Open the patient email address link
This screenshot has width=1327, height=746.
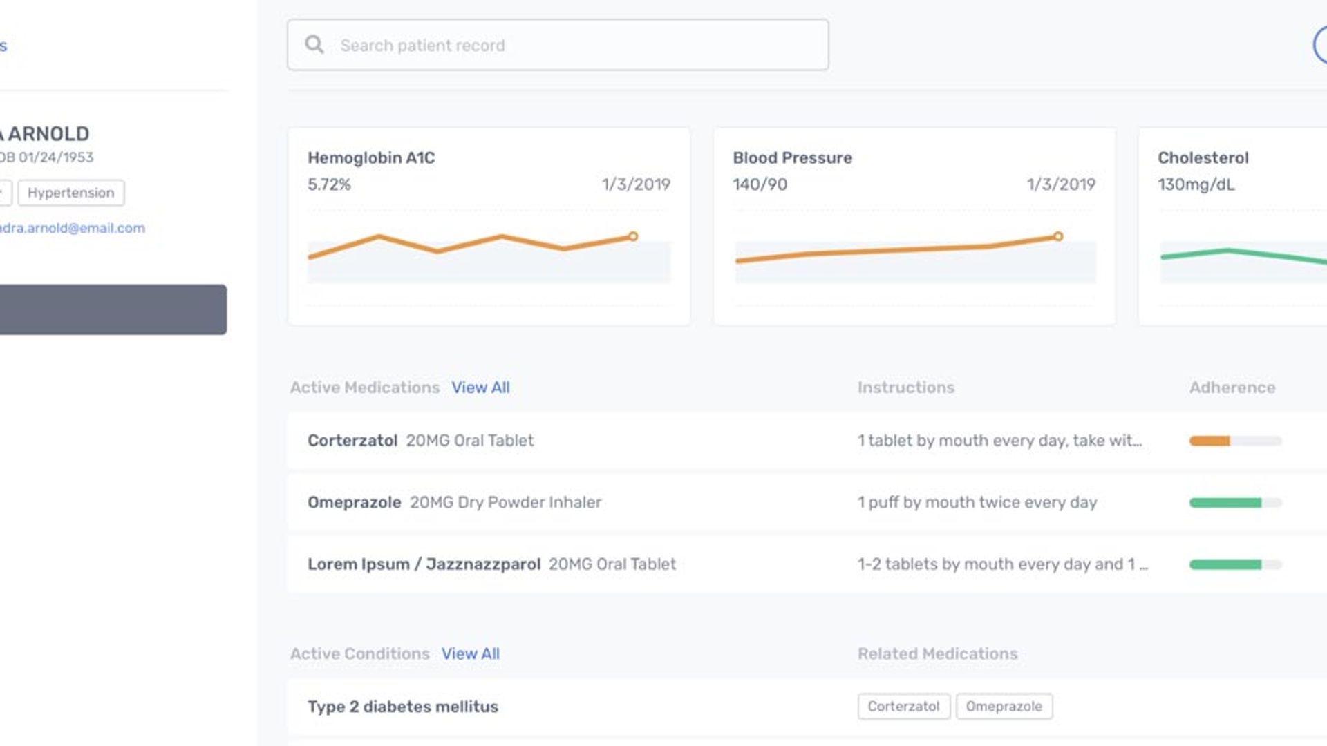73,228
